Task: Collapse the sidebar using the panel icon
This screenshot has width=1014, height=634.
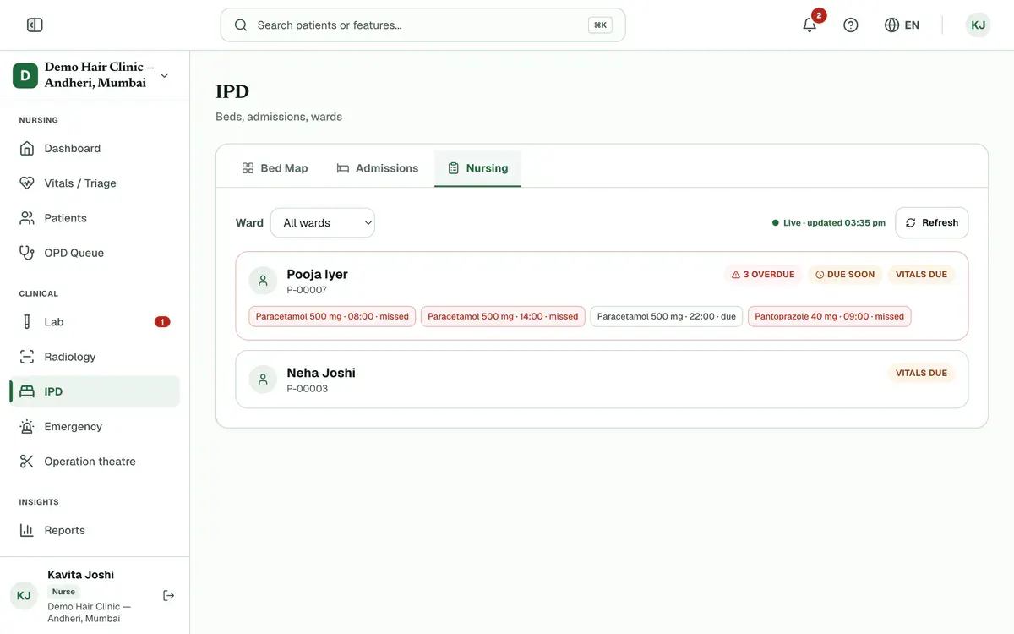Action: coord(35,25)
